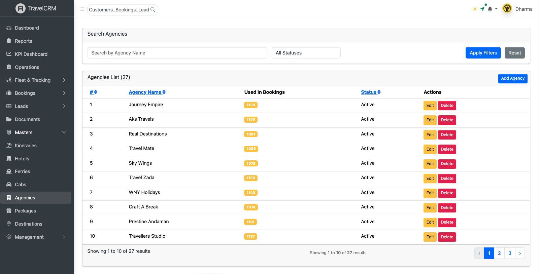Click the magnifier icon in global search
This screenshot has width=539, height=274.
coord(153,10)
